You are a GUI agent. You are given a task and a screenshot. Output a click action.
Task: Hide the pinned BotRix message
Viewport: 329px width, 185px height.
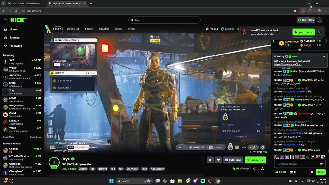(x=324, y=57)
